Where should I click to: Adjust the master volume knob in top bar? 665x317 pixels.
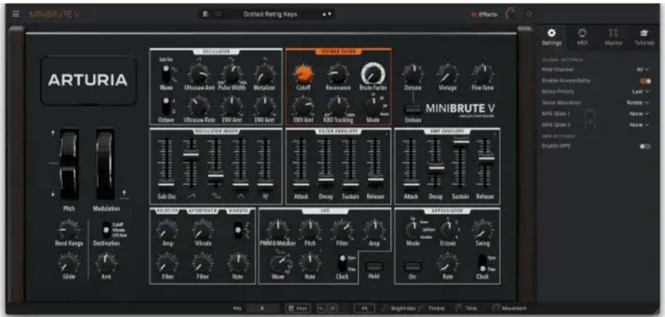coord(510,14)
